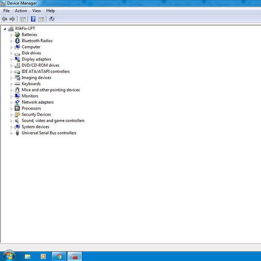
Task: Select the Mice and other pointing devices icon
Action: pyautogui.click(x=17, y=90)
